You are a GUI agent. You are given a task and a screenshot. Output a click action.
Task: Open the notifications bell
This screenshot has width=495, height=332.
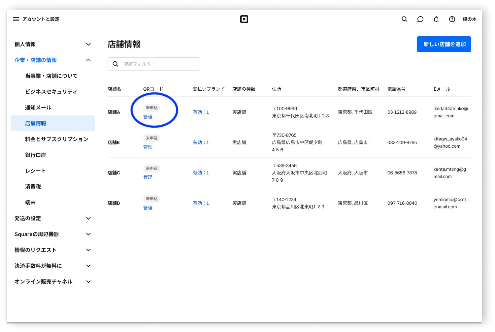pyautogui.click(x=436, y=19)
